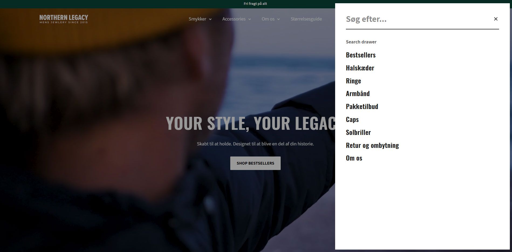Expand the Om os navigation chevron
The height and width of the screenshot is (252, 512).
point(279,19)
